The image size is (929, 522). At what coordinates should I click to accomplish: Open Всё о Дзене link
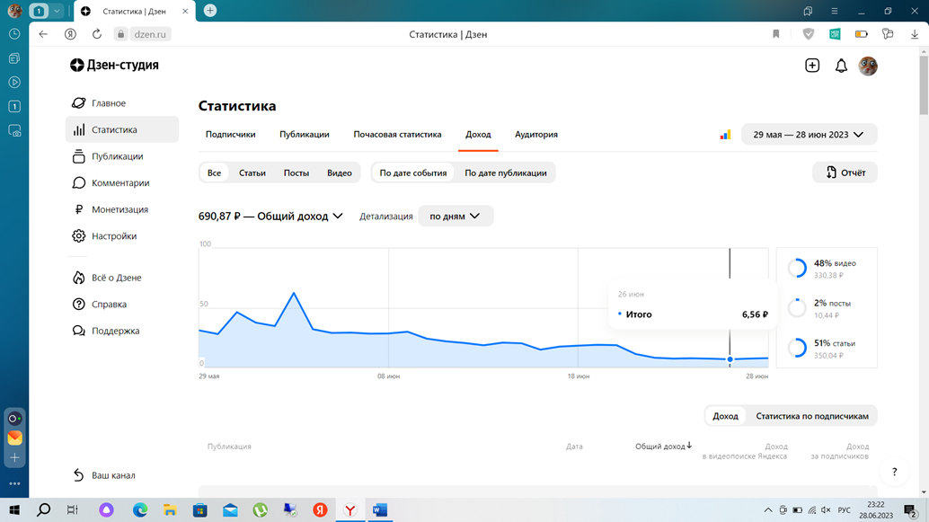(x=107, y=278)
